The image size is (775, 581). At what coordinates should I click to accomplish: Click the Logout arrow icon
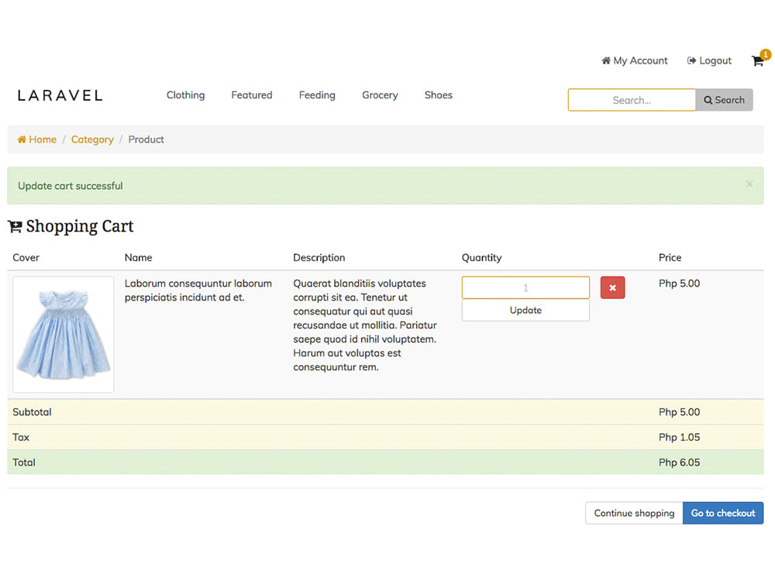point(690,60)
